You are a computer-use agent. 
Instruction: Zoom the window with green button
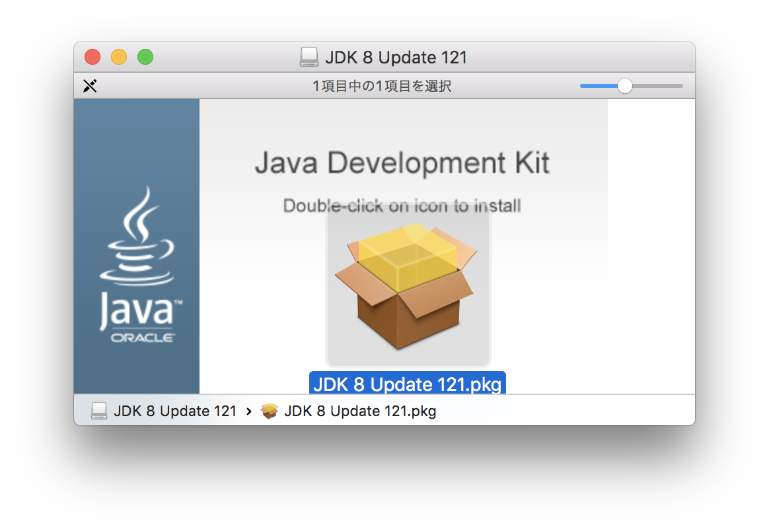coord(145,57)
